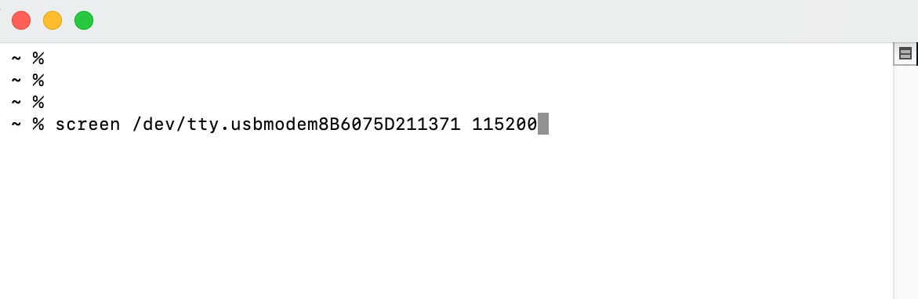Screen dimensions: 918x299
Task: Click the 115200 baud rate value
Action: (x=505, y=124)
